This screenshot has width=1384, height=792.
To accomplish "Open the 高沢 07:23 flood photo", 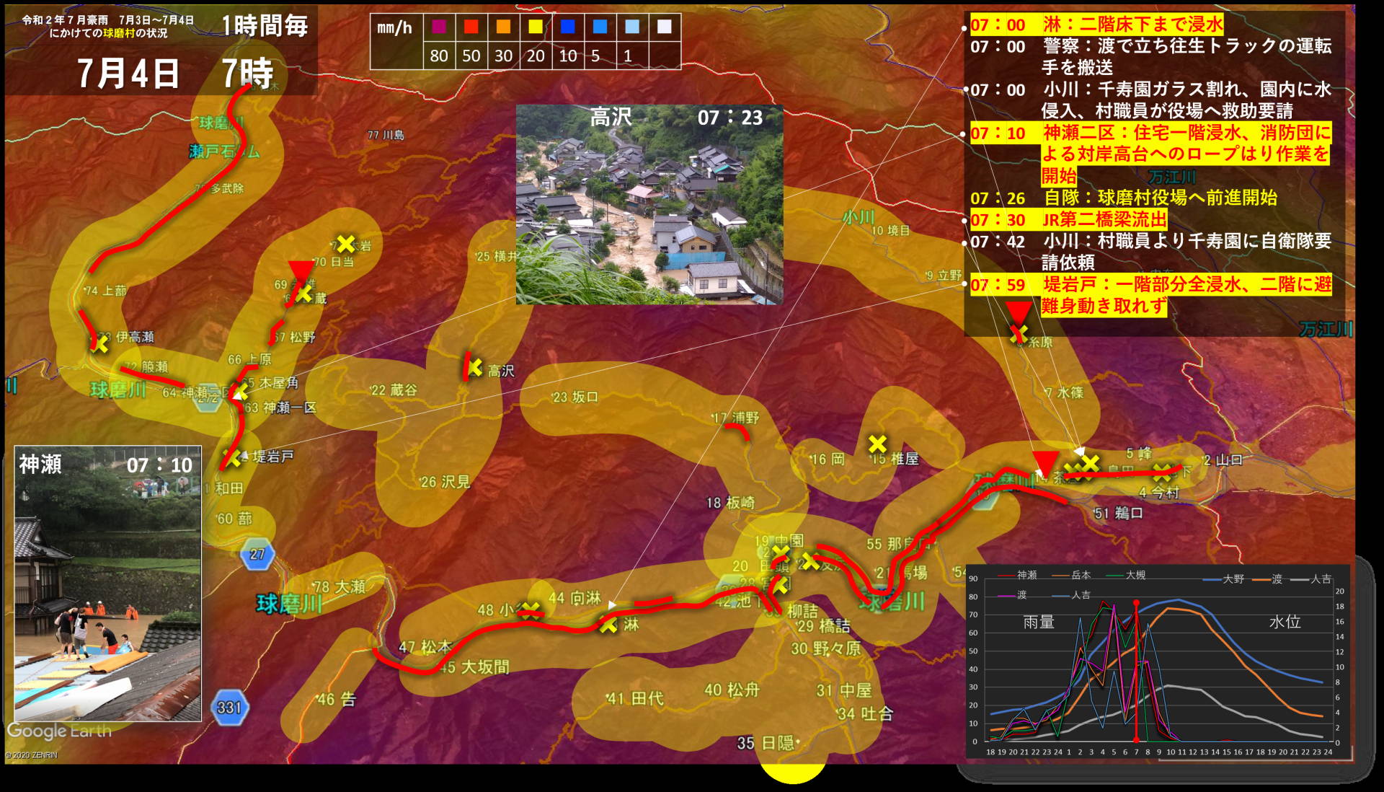I will point(649,204).
